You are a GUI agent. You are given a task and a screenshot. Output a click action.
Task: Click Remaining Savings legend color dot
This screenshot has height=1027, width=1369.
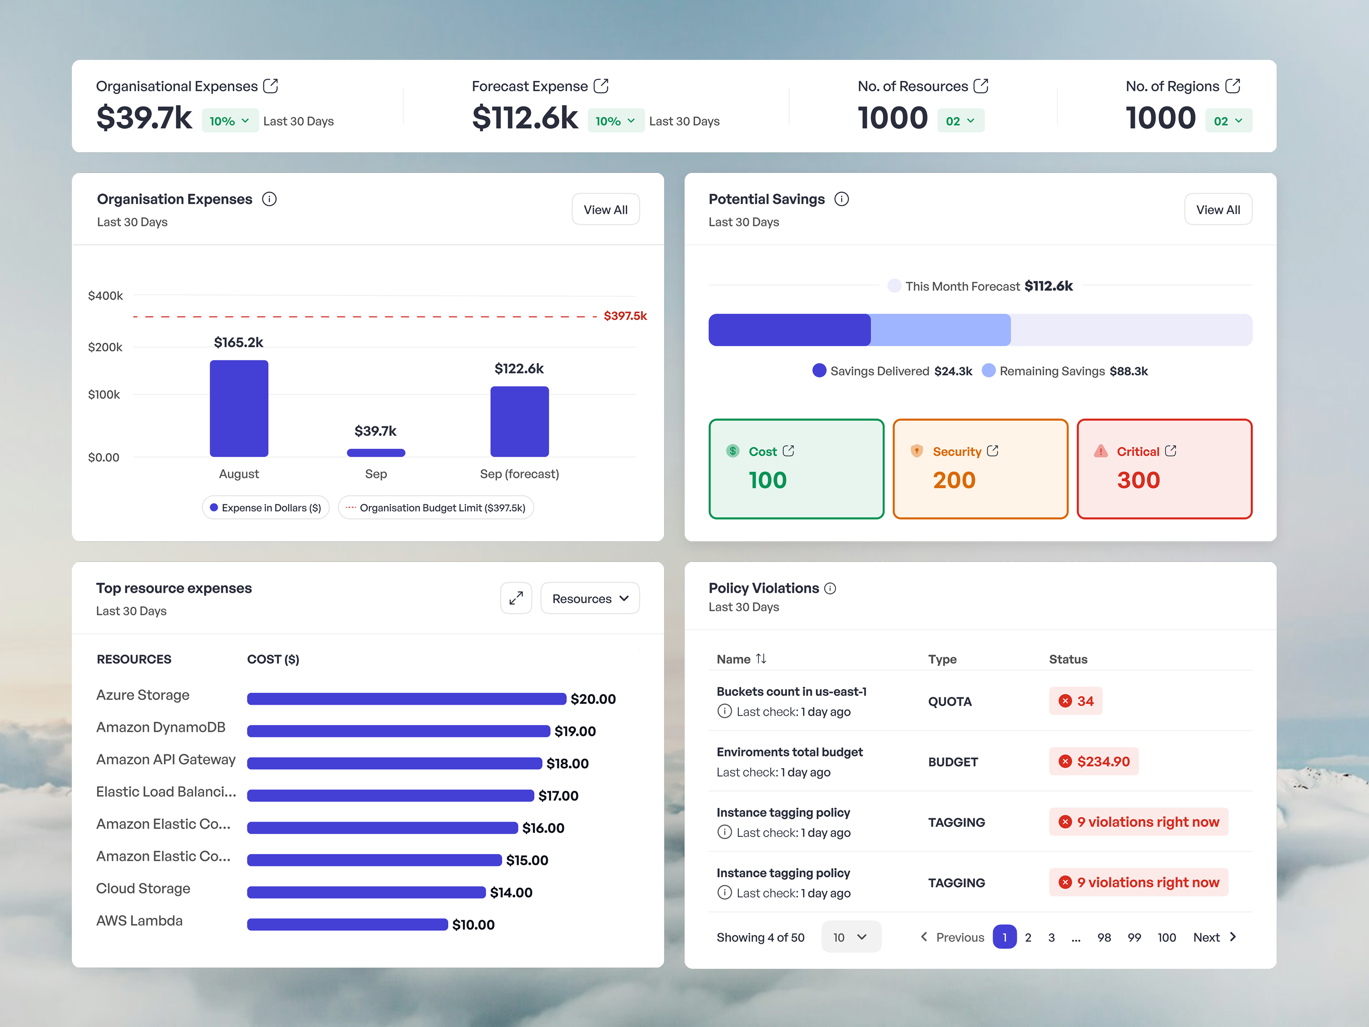tap(989, 370)
